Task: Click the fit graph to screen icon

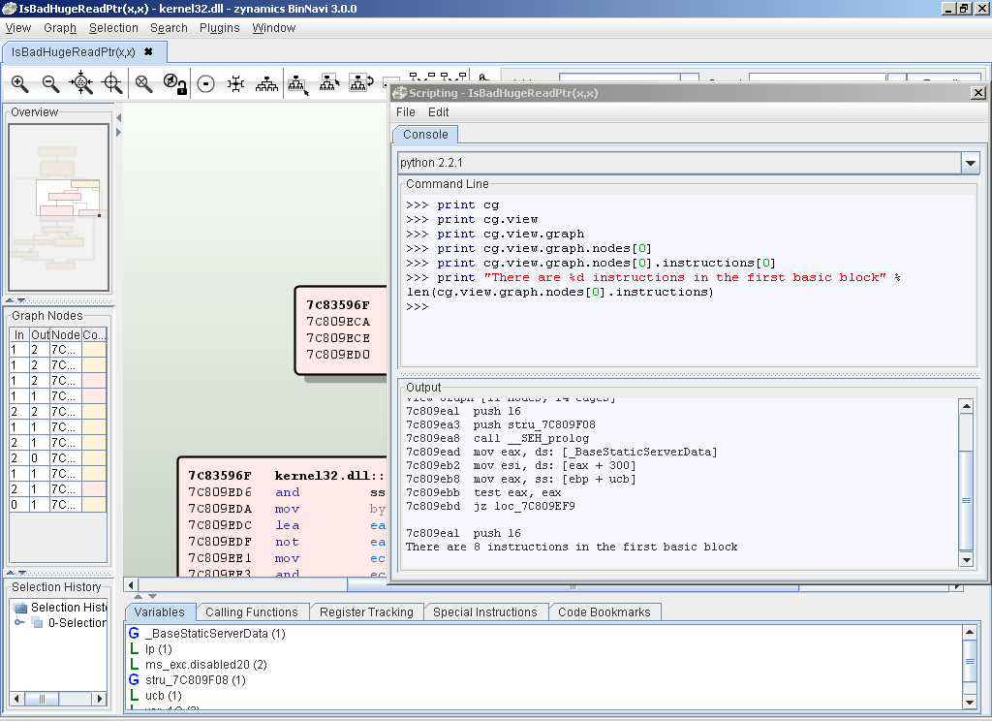Action: 81,83
